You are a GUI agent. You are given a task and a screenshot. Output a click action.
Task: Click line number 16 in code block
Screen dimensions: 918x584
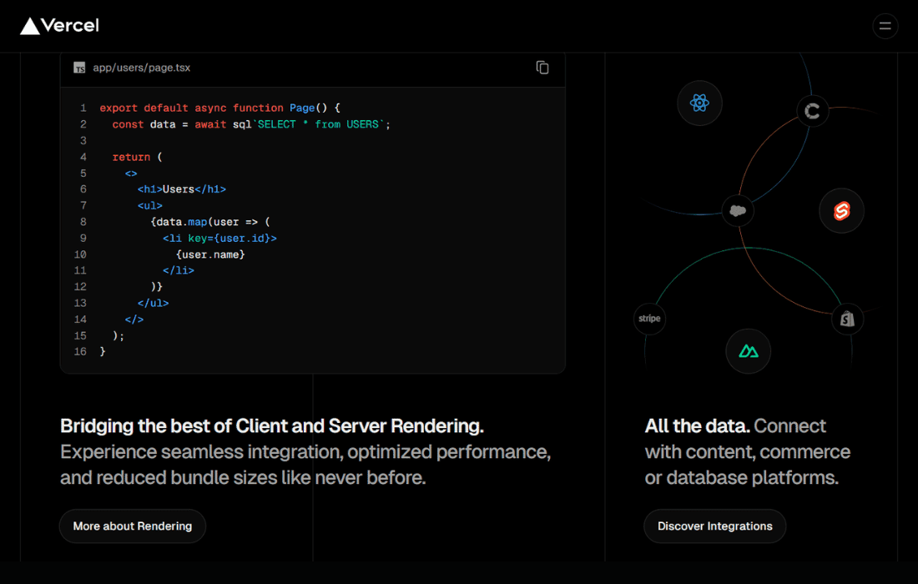80,352
